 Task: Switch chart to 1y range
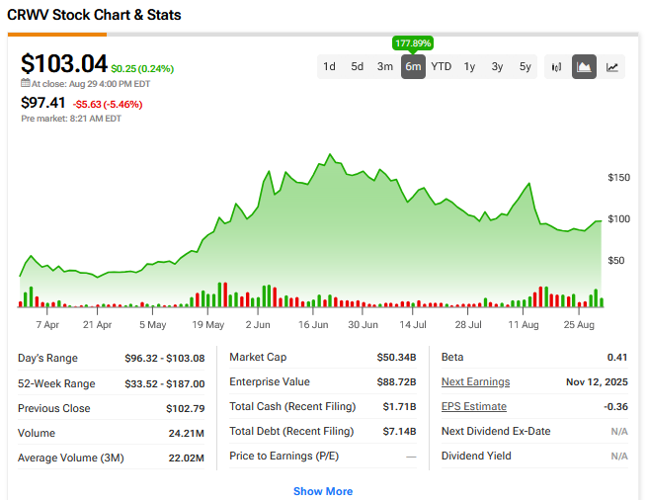click(x=469, y=67)
